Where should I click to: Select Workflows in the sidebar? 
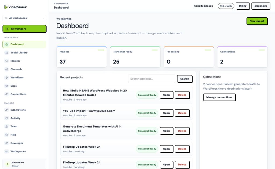24,78
